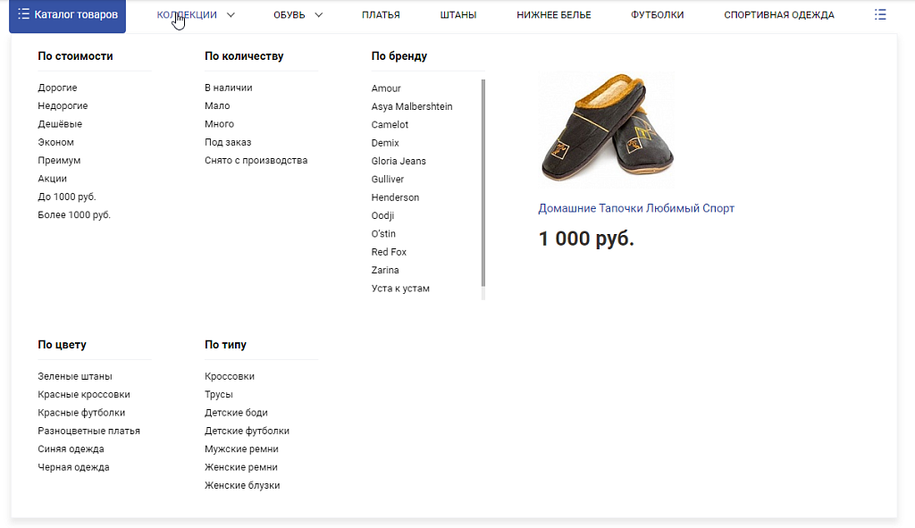Click the Женские блузки type link
Viewport: 915px width, 528px height.
pos(242,486)
